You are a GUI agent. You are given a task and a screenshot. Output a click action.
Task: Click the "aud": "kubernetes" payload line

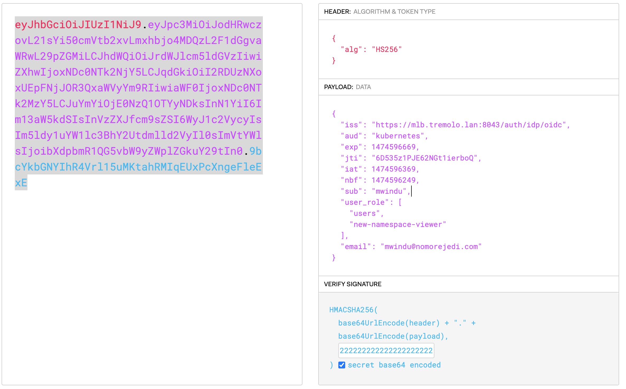384,136
